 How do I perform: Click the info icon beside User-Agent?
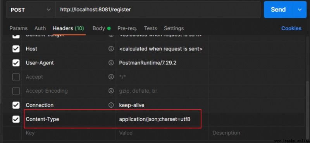[111, 63]
